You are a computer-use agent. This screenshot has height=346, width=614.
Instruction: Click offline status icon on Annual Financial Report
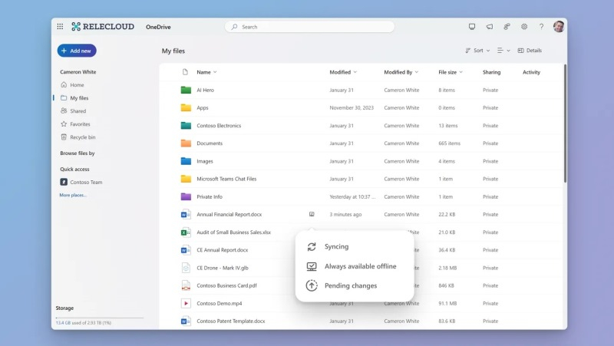click(x=312, y=215)
